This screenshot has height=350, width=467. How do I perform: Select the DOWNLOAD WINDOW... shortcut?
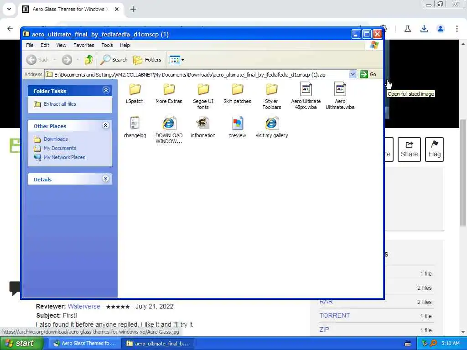click(169, 130)
